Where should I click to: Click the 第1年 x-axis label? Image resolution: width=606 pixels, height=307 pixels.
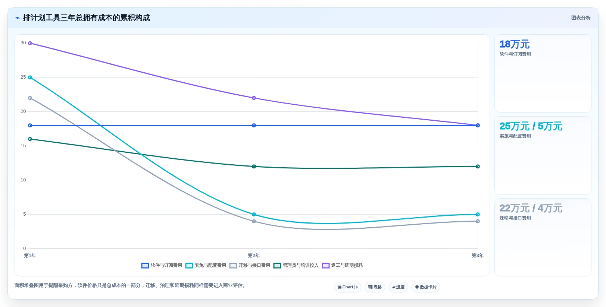[30, 256]
